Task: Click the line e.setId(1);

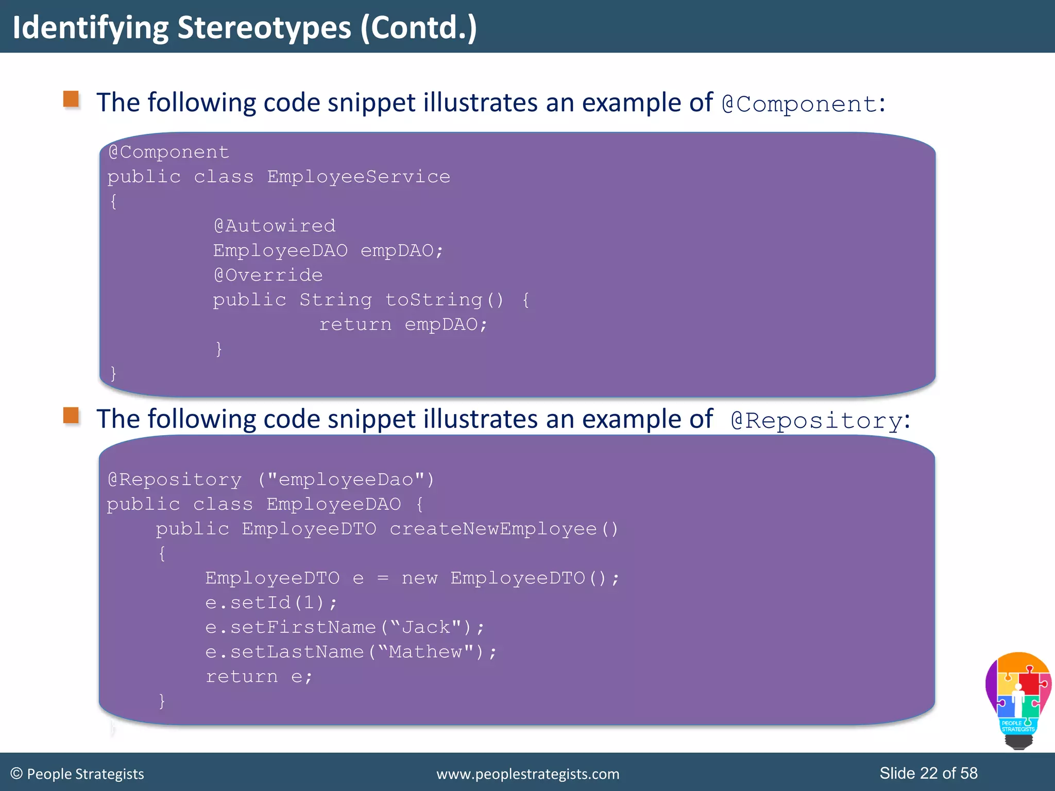Action: [271, 603]
